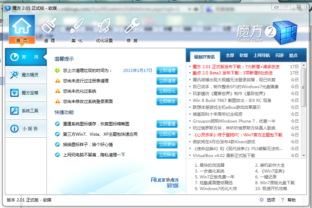Viewport: 312px width, 208px height.
Task: Click the 立即重建 button
Action: click(x=167, y=124)
